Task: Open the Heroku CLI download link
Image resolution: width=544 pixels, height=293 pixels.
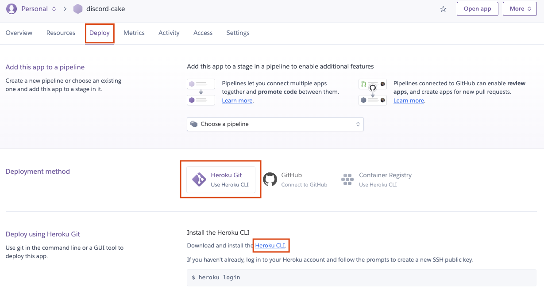Action: [x=270, y=245]
